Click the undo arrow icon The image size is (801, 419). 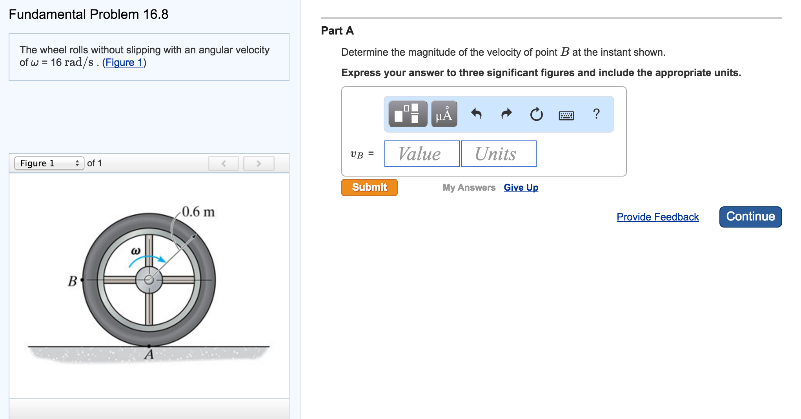pos(477,114)
